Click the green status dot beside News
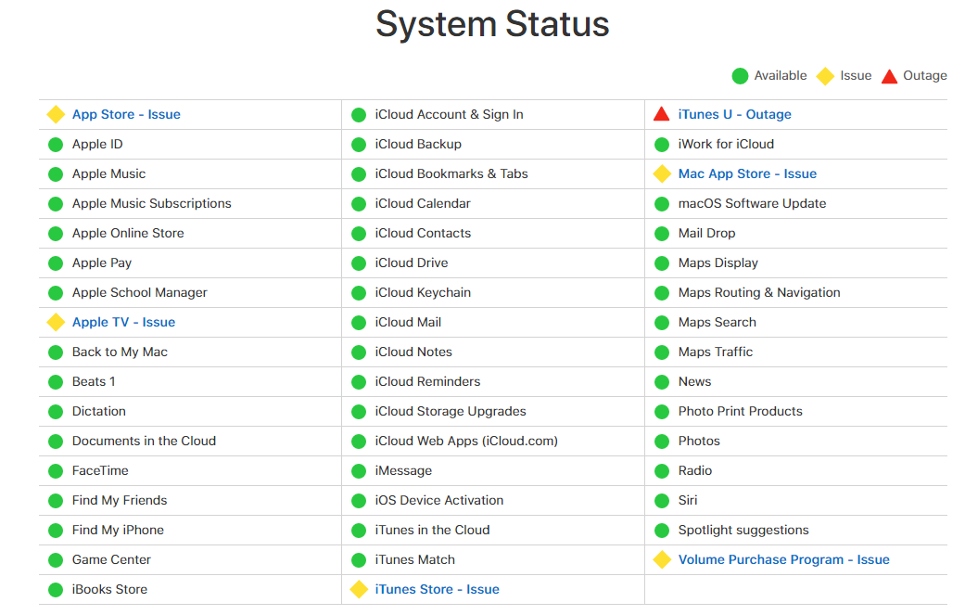This screenshot has height=615, width=978. 662,382
